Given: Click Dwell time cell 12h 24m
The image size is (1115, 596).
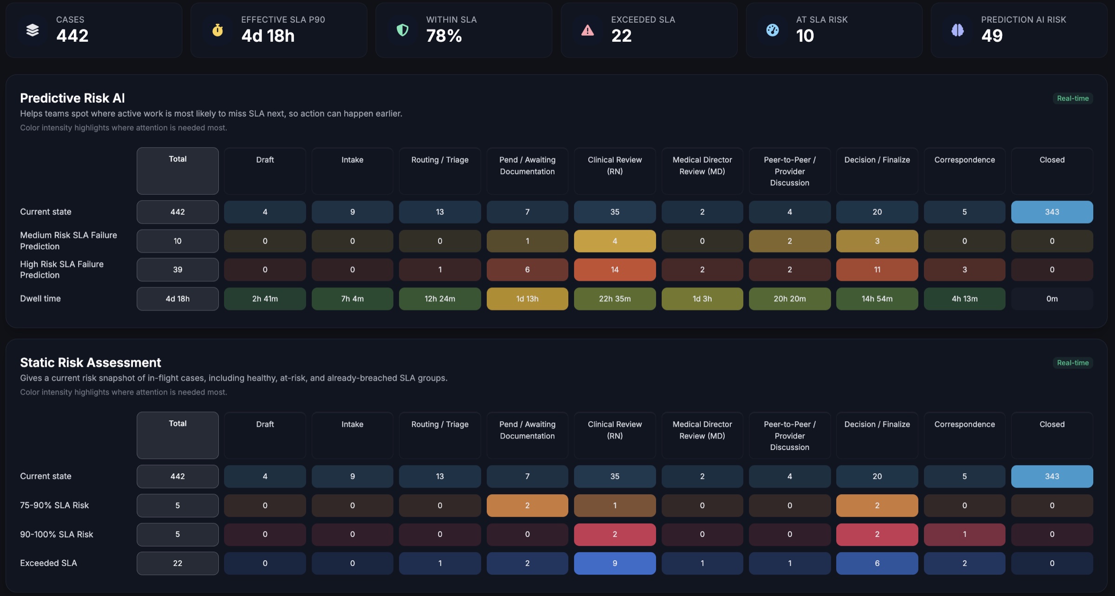Looking at the screenshot, I should point(440,298).
